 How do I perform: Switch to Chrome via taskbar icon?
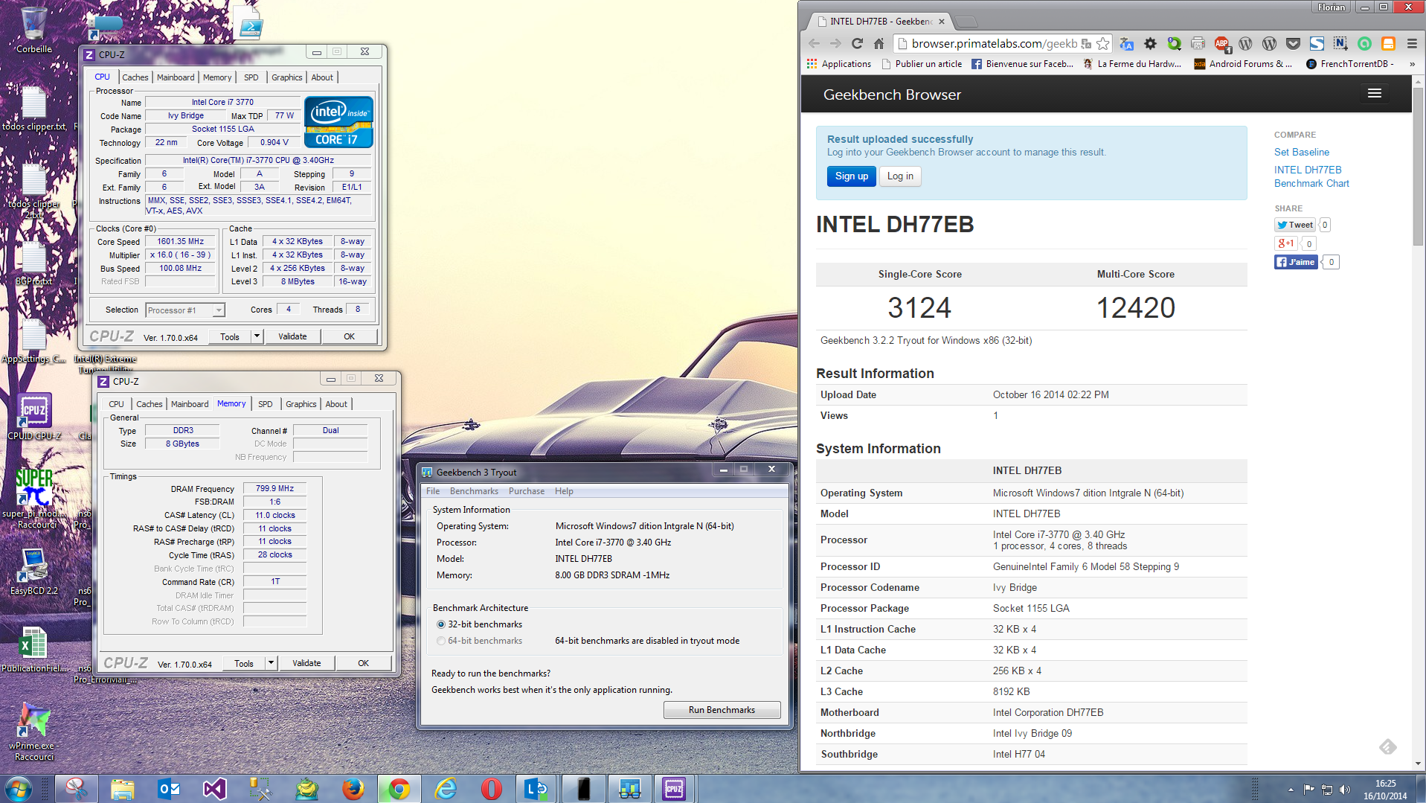coord(399,789)
